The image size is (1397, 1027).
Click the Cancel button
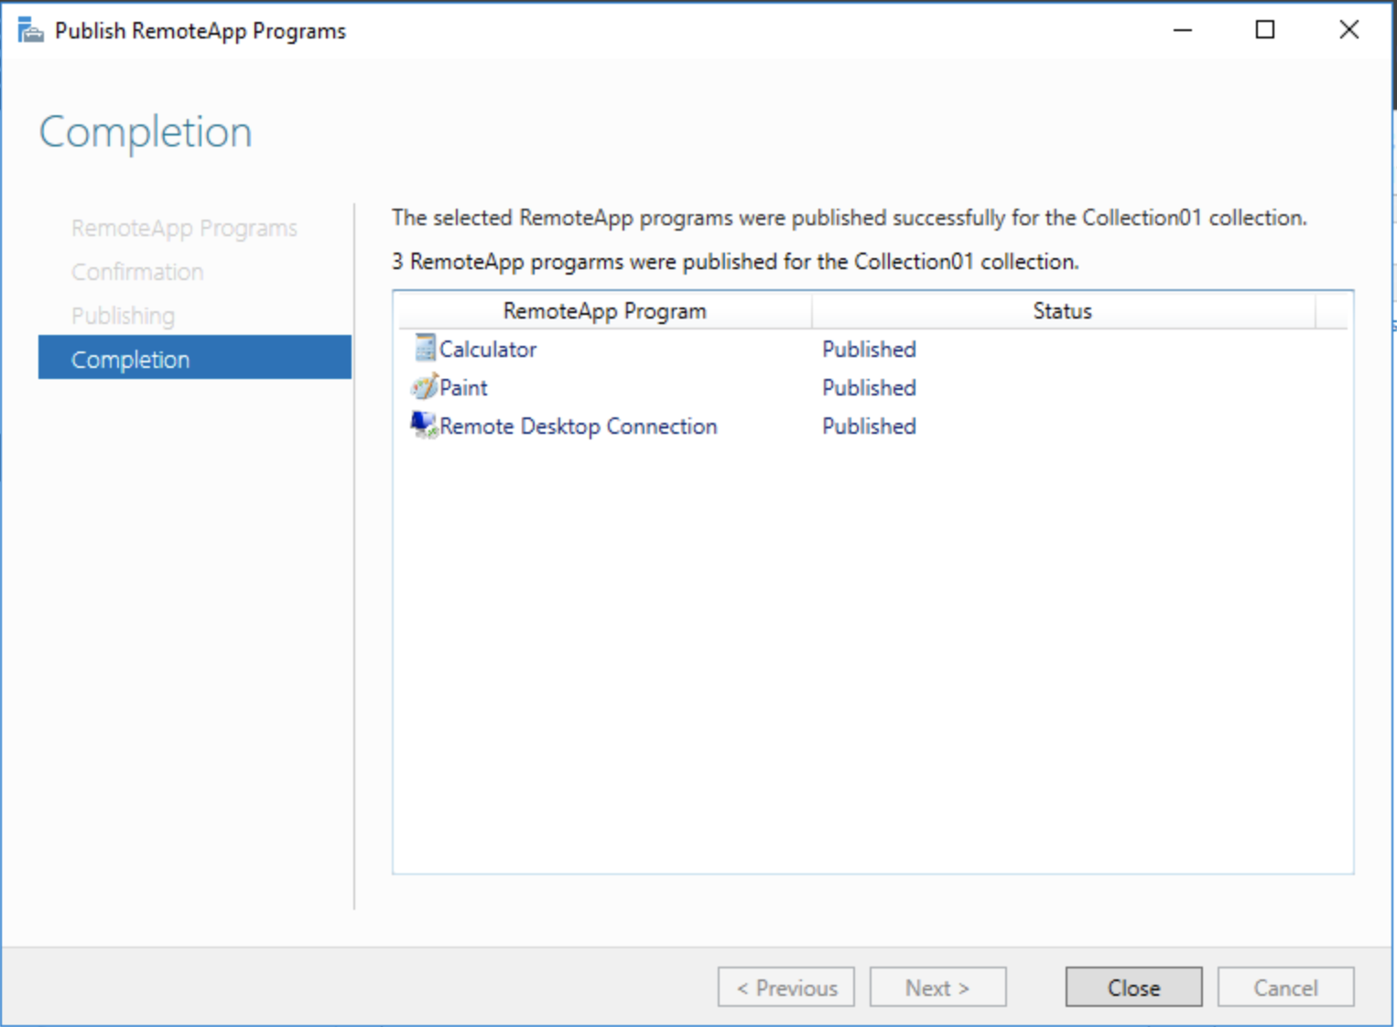[1285, 988]
